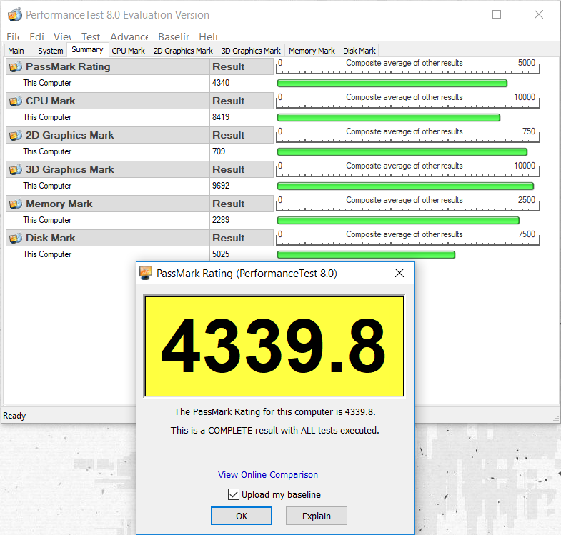This screenshot has height=535, width=561.
Task: Click the 2D Graphics scale maximum 750
Action: click(529, 131)
